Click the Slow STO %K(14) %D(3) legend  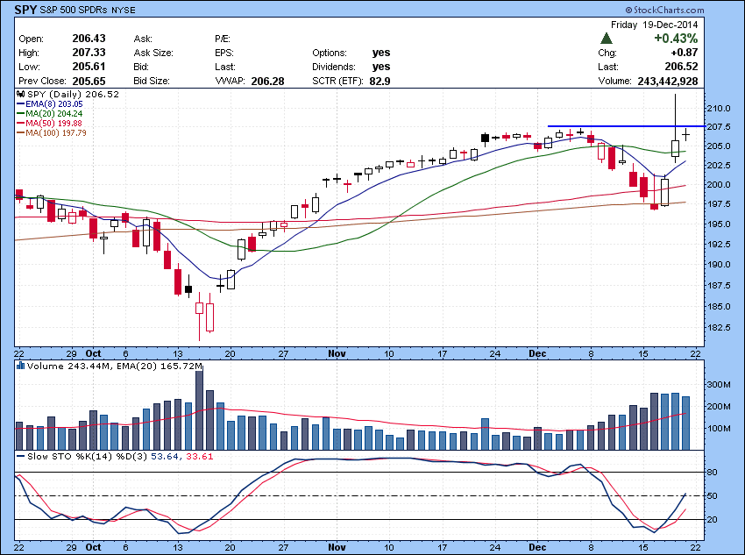point(88,456)
